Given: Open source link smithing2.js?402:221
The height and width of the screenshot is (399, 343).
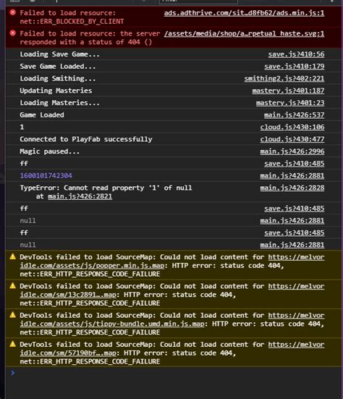Looking at the screenshot, I should pyautogui.click(x=284, y=79).
